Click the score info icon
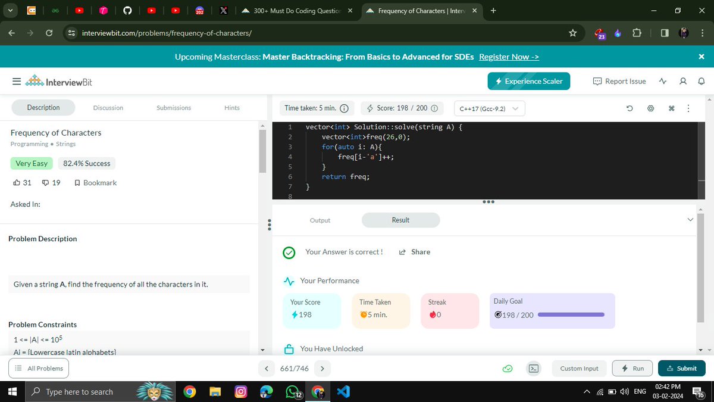 434,108
